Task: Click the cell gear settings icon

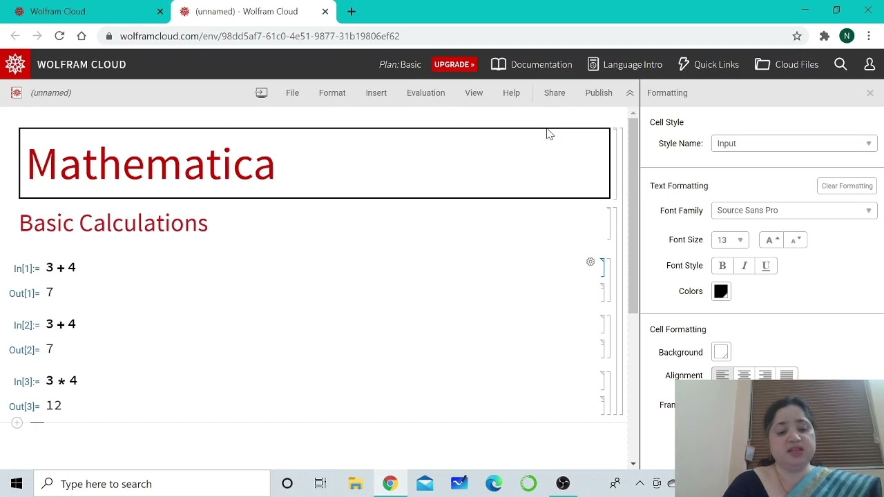Action: tap(590, 262)
